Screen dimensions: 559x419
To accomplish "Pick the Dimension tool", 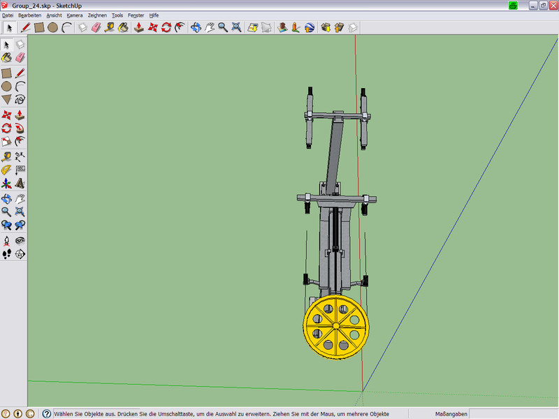I will (x=20, y=156).
